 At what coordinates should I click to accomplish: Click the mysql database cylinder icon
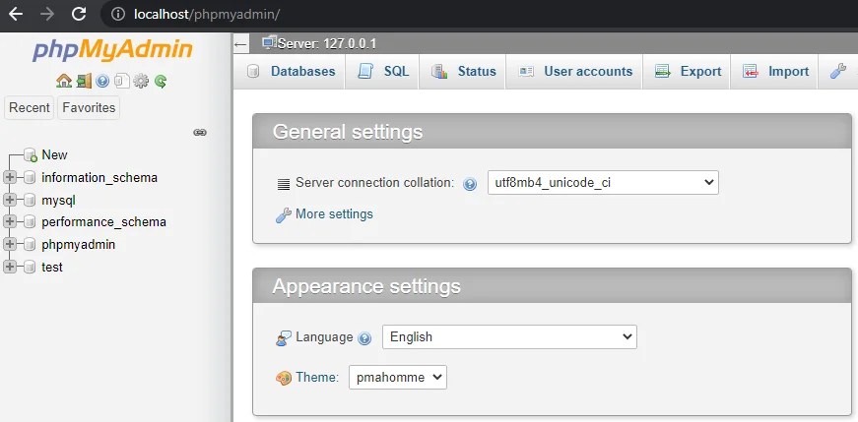point(30,200)
